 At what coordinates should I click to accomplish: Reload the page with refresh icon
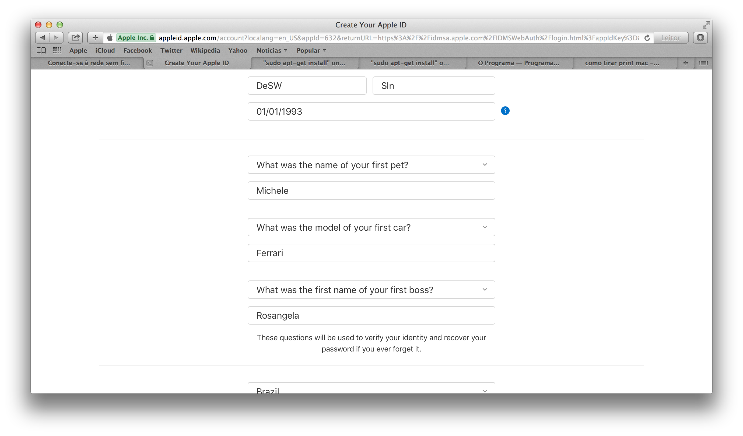click(647, 38)
